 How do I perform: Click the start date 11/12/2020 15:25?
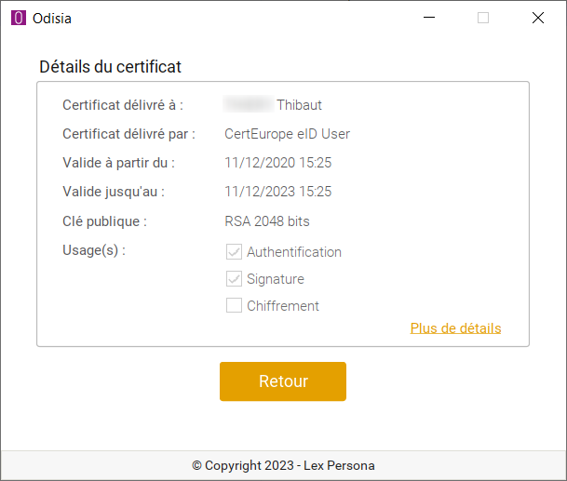[277, 163]
